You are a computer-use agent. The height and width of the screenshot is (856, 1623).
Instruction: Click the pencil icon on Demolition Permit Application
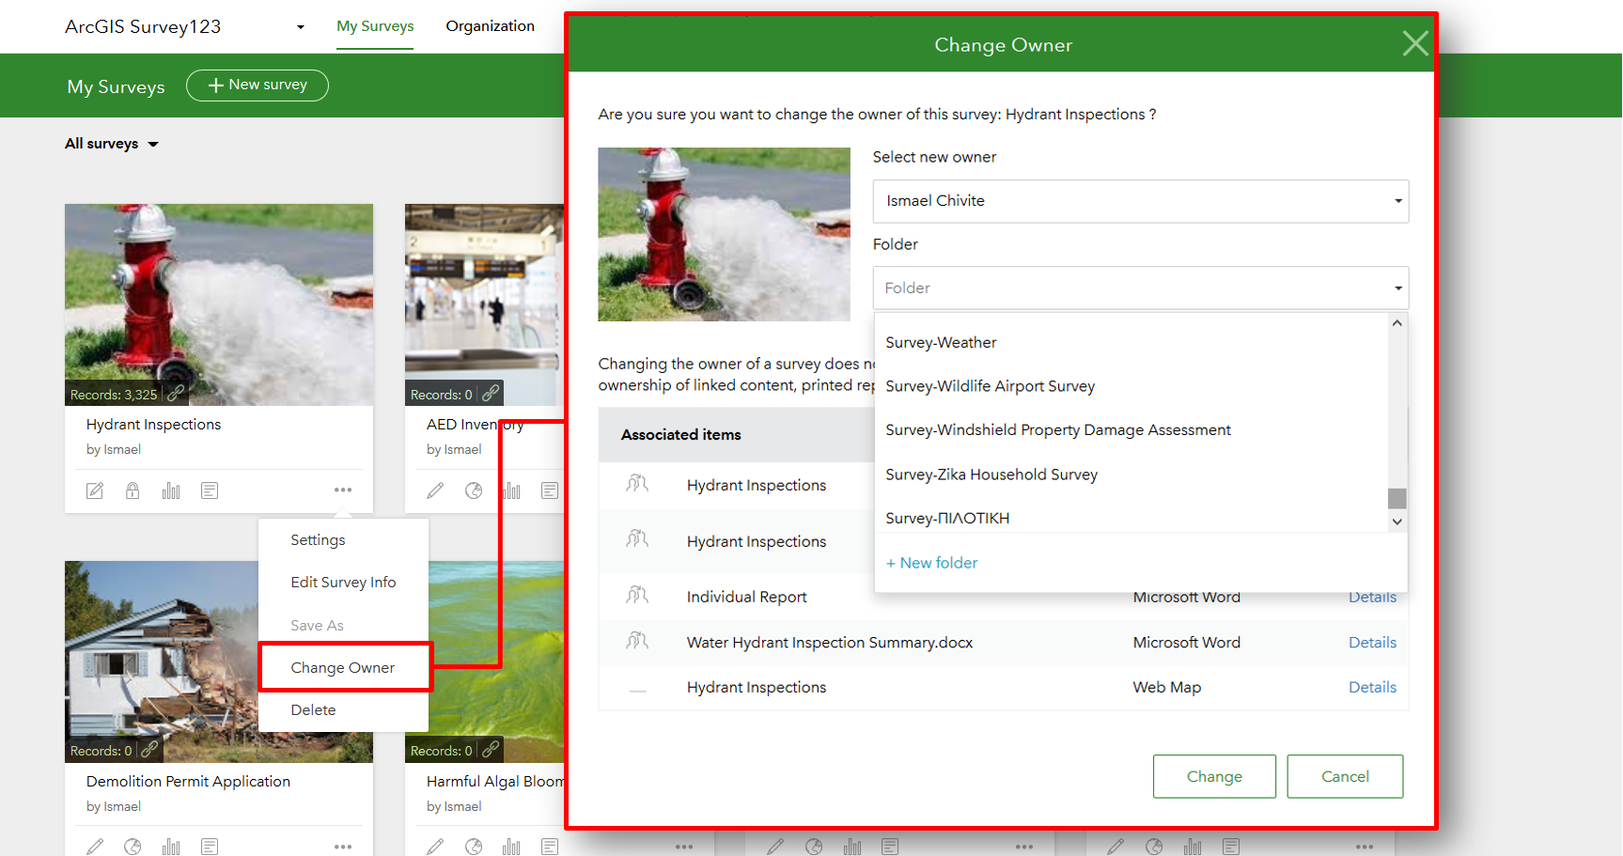95,847
